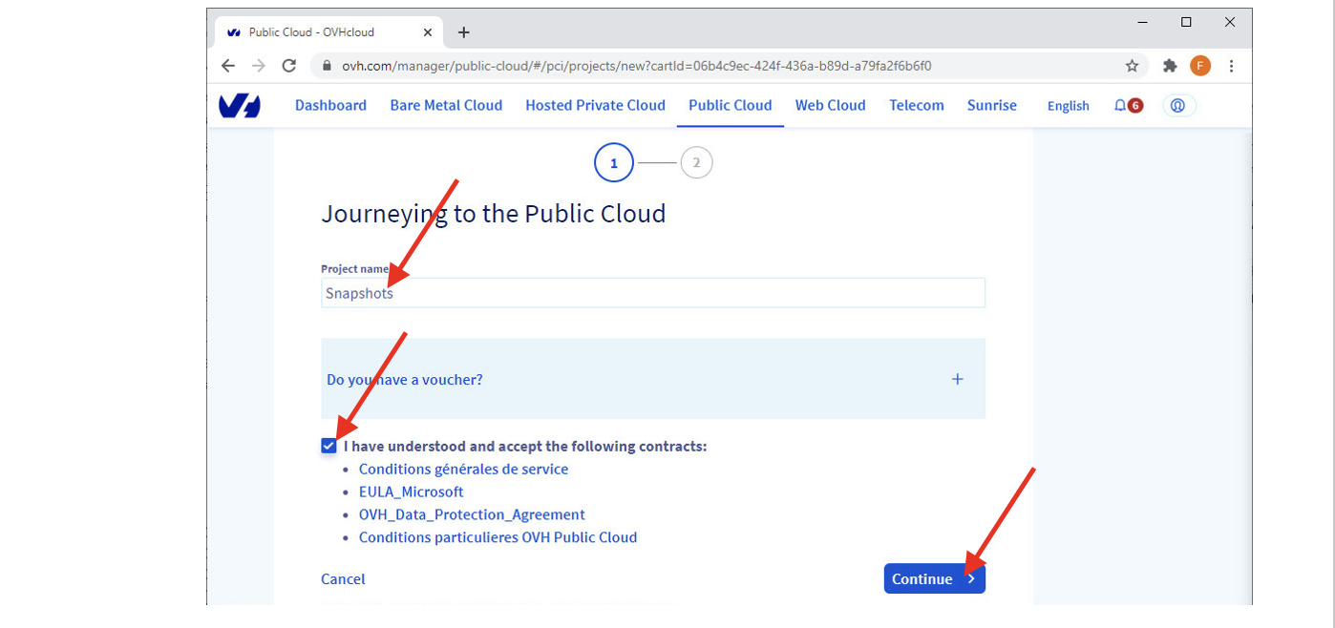
Task: Close the Public Cloud browser tab
Action: pyautogui.click(x=427, y=32)
